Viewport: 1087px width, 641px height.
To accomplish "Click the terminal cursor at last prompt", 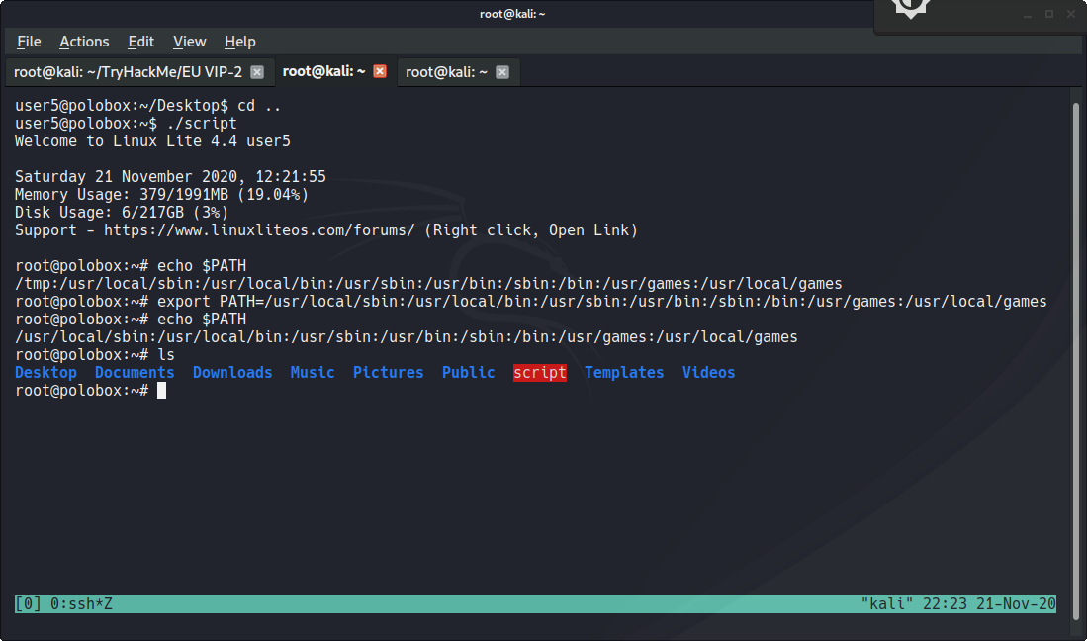I will tap(161, 391).
